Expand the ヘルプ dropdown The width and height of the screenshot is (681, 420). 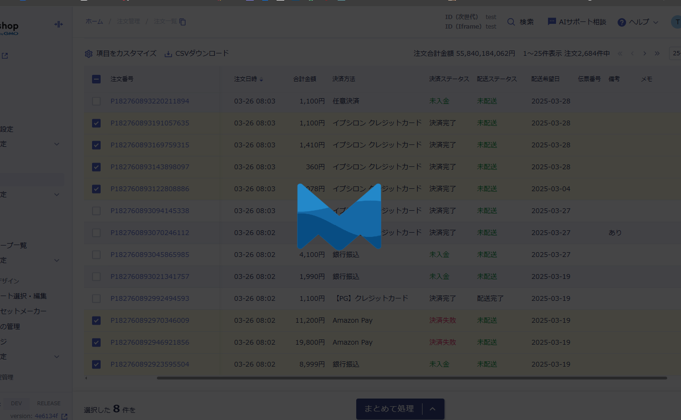(x=638, y=22)
